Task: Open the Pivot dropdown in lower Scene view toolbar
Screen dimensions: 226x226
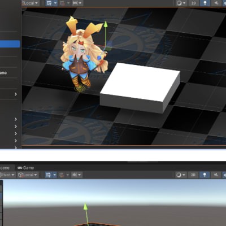Action: tap(7, 175)
